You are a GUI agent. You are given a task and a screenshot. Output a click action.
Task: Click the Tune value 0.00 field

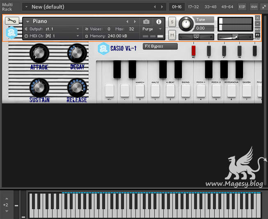tap(204, 28)
